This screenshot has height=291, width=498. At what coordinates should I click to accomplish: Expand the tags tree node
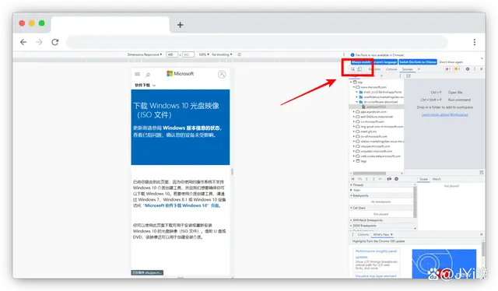pos(354,161)
